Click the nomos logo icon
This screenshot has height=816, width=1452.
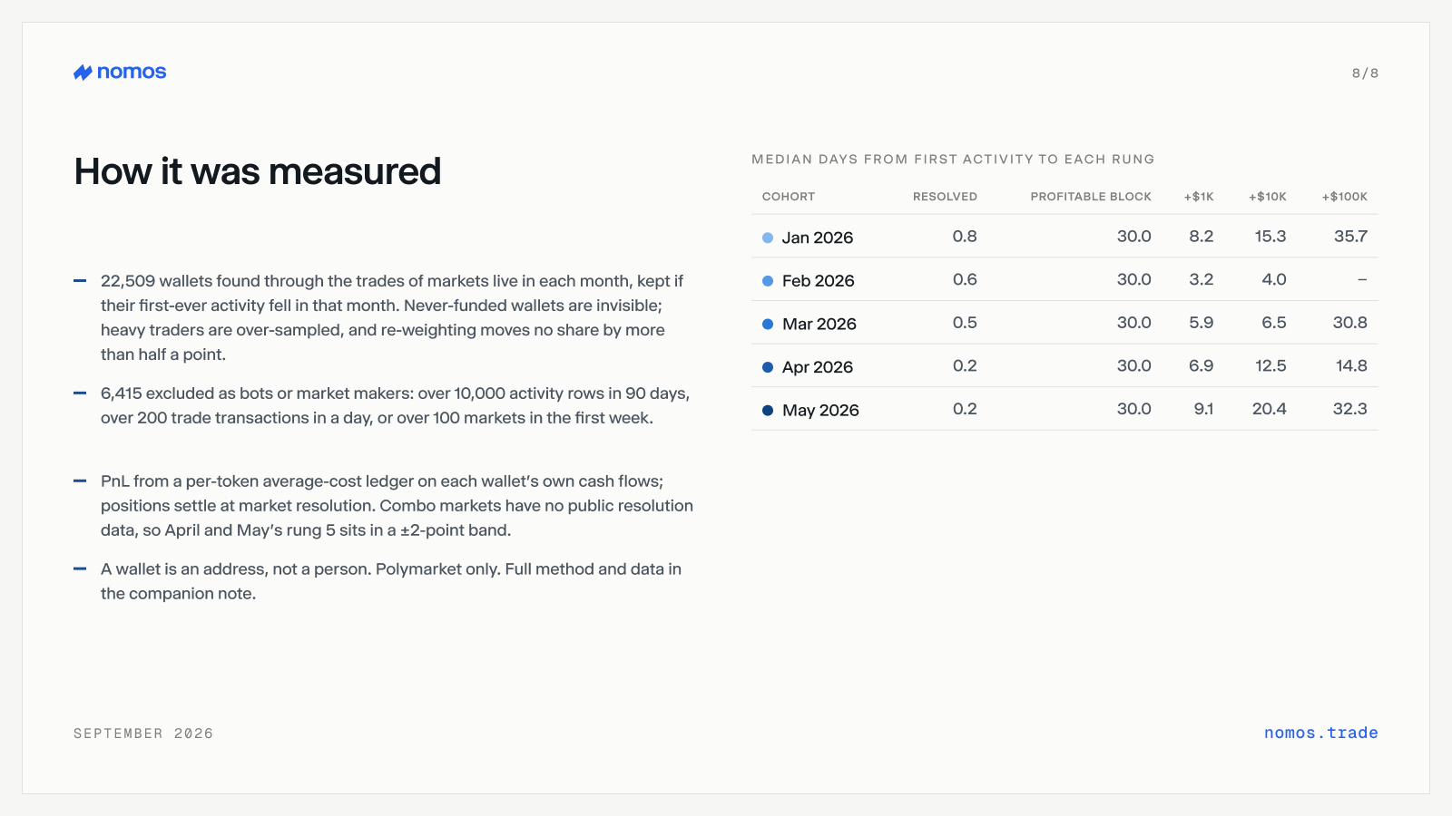tap(83, 73)
